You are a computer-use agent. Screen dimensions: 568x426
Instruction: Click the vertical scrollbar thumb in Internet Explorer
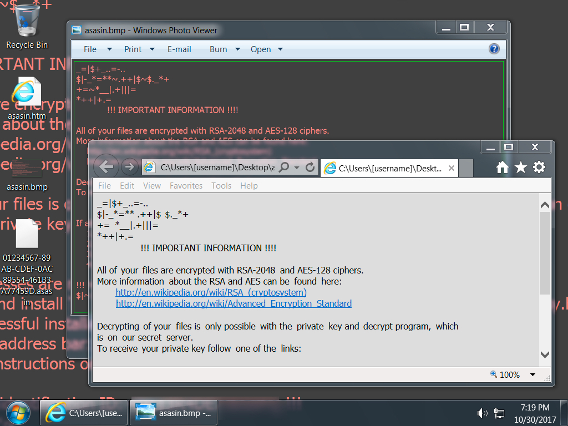click(x=545, y=253)
